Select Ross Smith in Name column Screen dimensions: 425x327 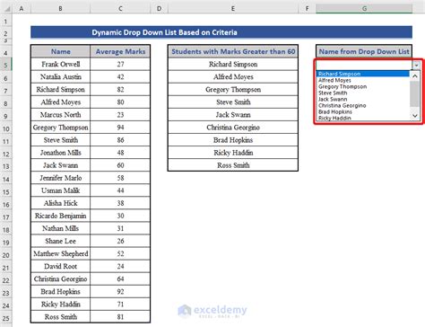pyautogui.click(x=60, y=317)
